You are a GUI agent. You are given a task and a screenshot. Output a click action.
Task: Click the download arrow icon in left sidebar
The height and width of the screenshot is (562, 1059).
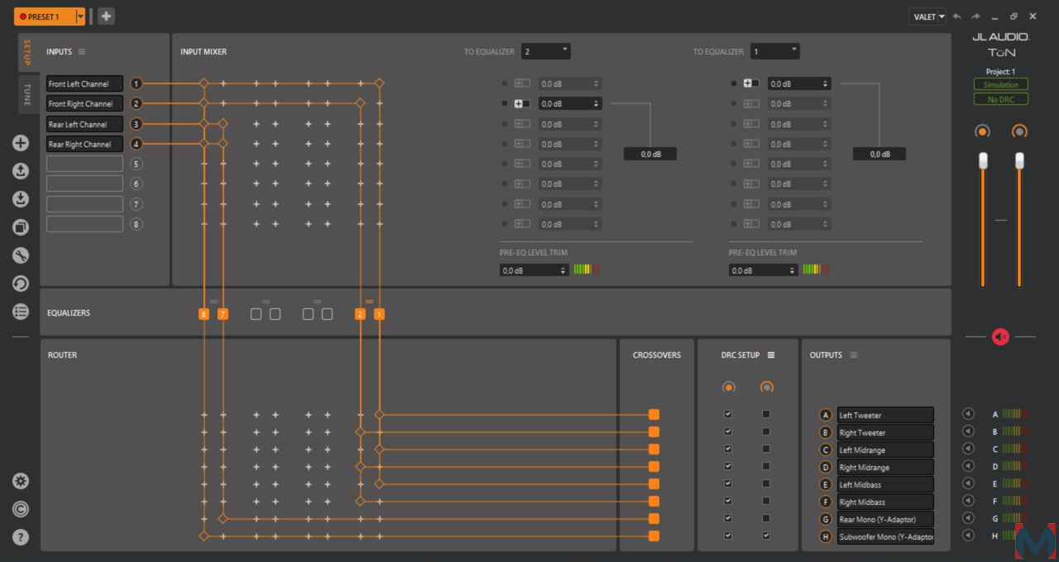click(x=21, y=199)
